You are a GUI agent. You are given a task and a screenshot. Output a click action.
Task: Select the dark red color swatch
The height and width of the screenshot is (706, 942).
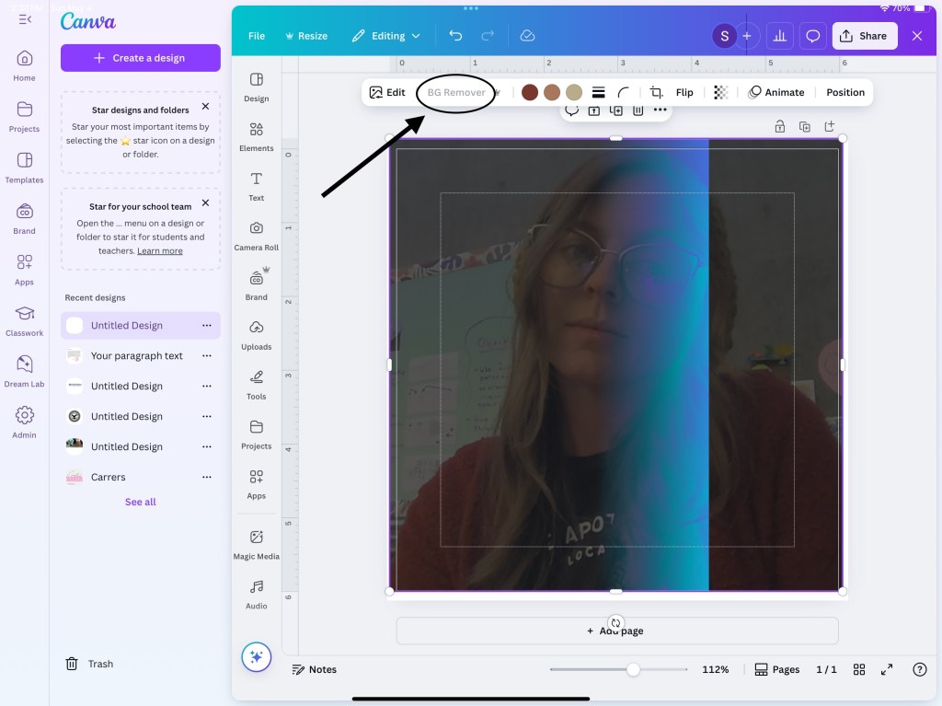click(530, 92)
